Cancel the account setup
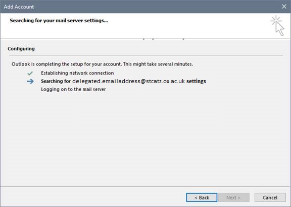Image resolution: width=291 pixels, height=207 pixels. 270,197
